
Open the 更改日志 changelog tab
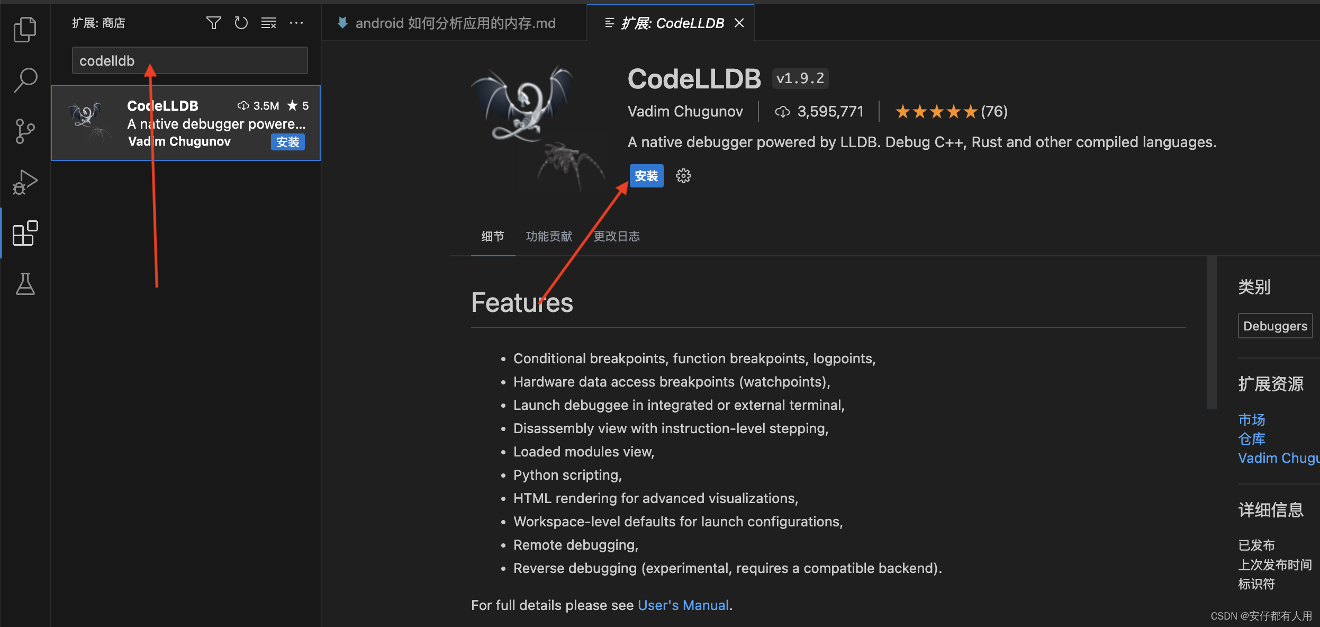click(x=616, y=236)
